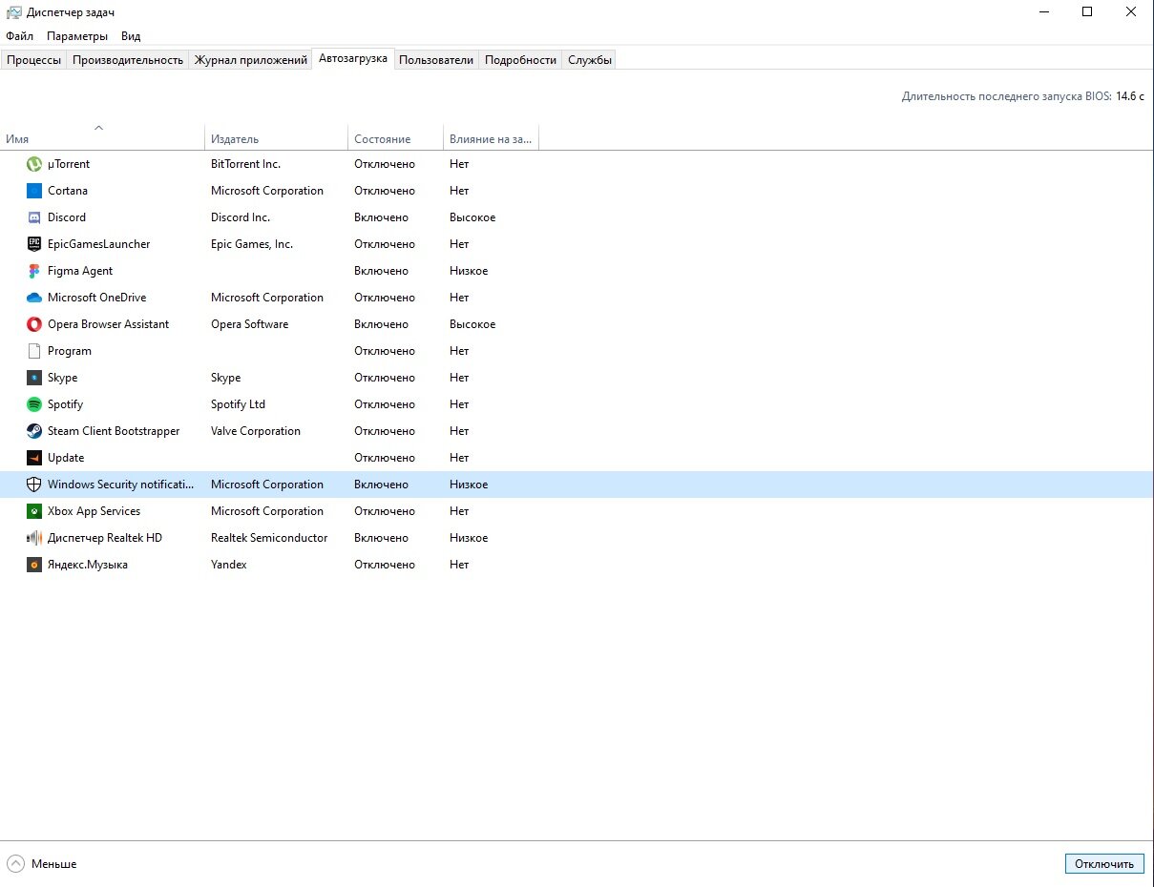This screenshot has width=1154, height=887.
Task: Select the Discord entry name
Action: 67,217
